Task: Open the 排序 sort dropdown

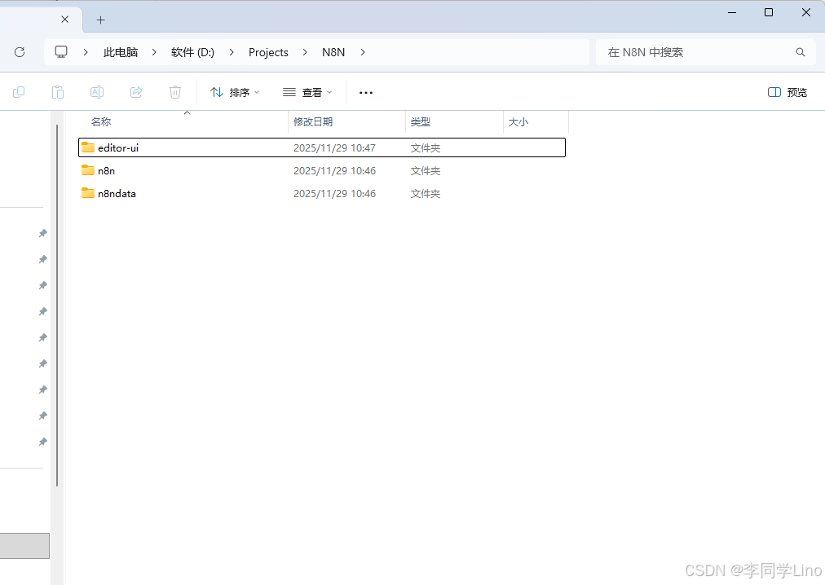Action: (x=236, y=92)
